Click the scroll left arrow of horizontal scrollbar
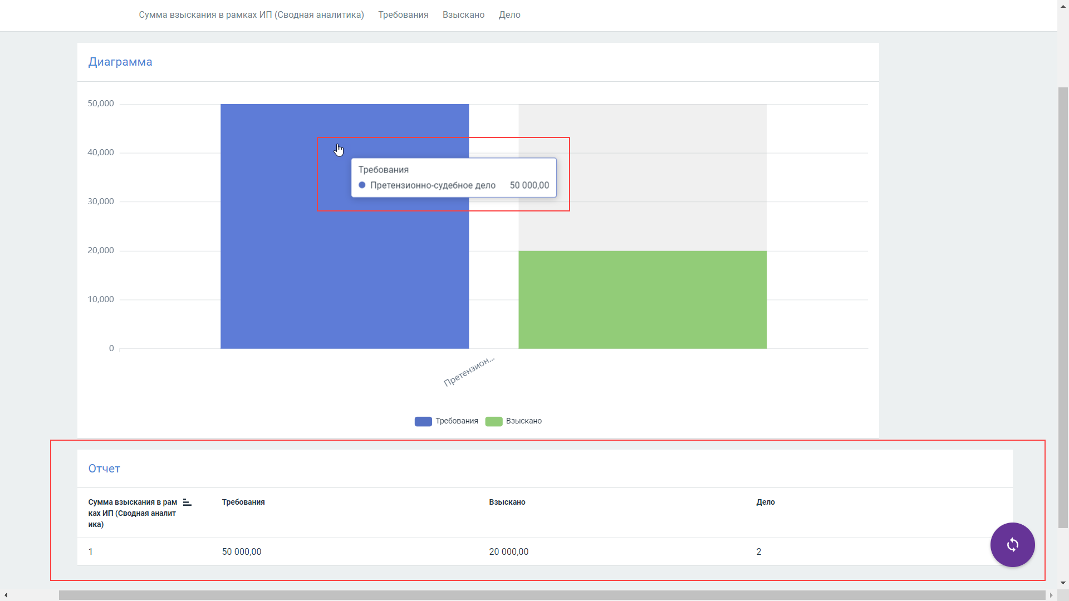This screenshot has width=1069, height=601. click(6, 595)
